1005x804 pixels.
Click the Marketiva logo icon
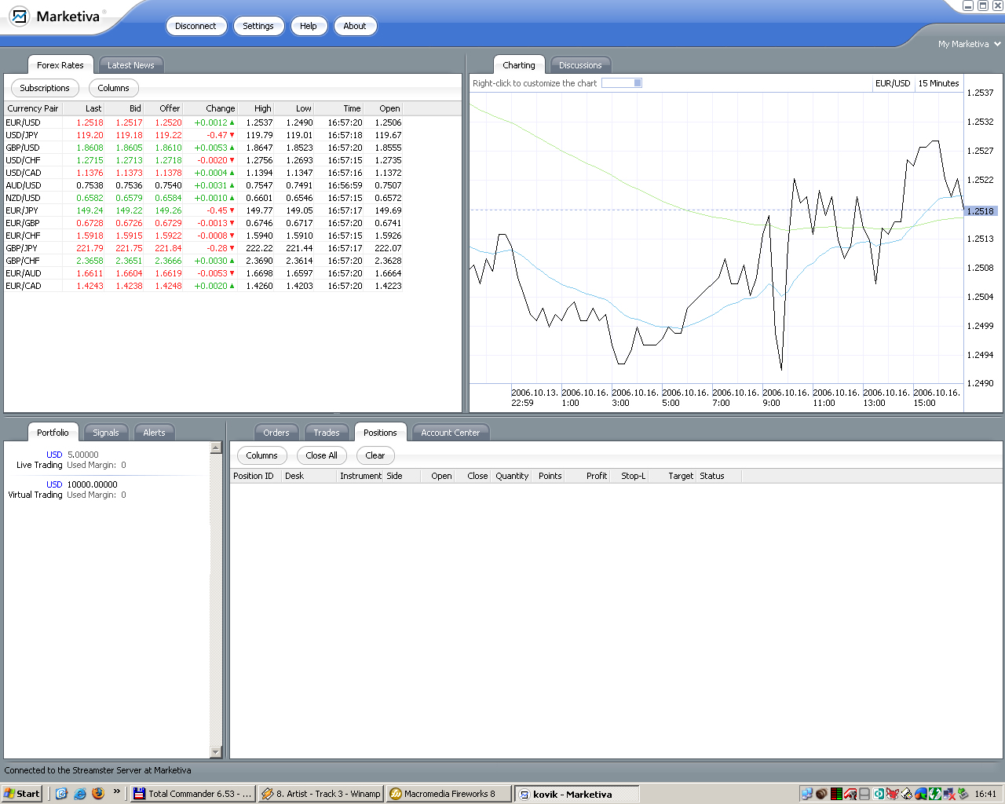19,16
